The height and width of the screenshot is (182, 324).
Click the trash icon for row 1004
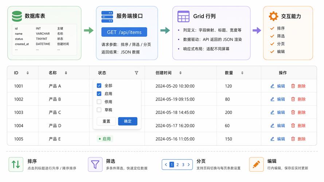click(293, 126)
